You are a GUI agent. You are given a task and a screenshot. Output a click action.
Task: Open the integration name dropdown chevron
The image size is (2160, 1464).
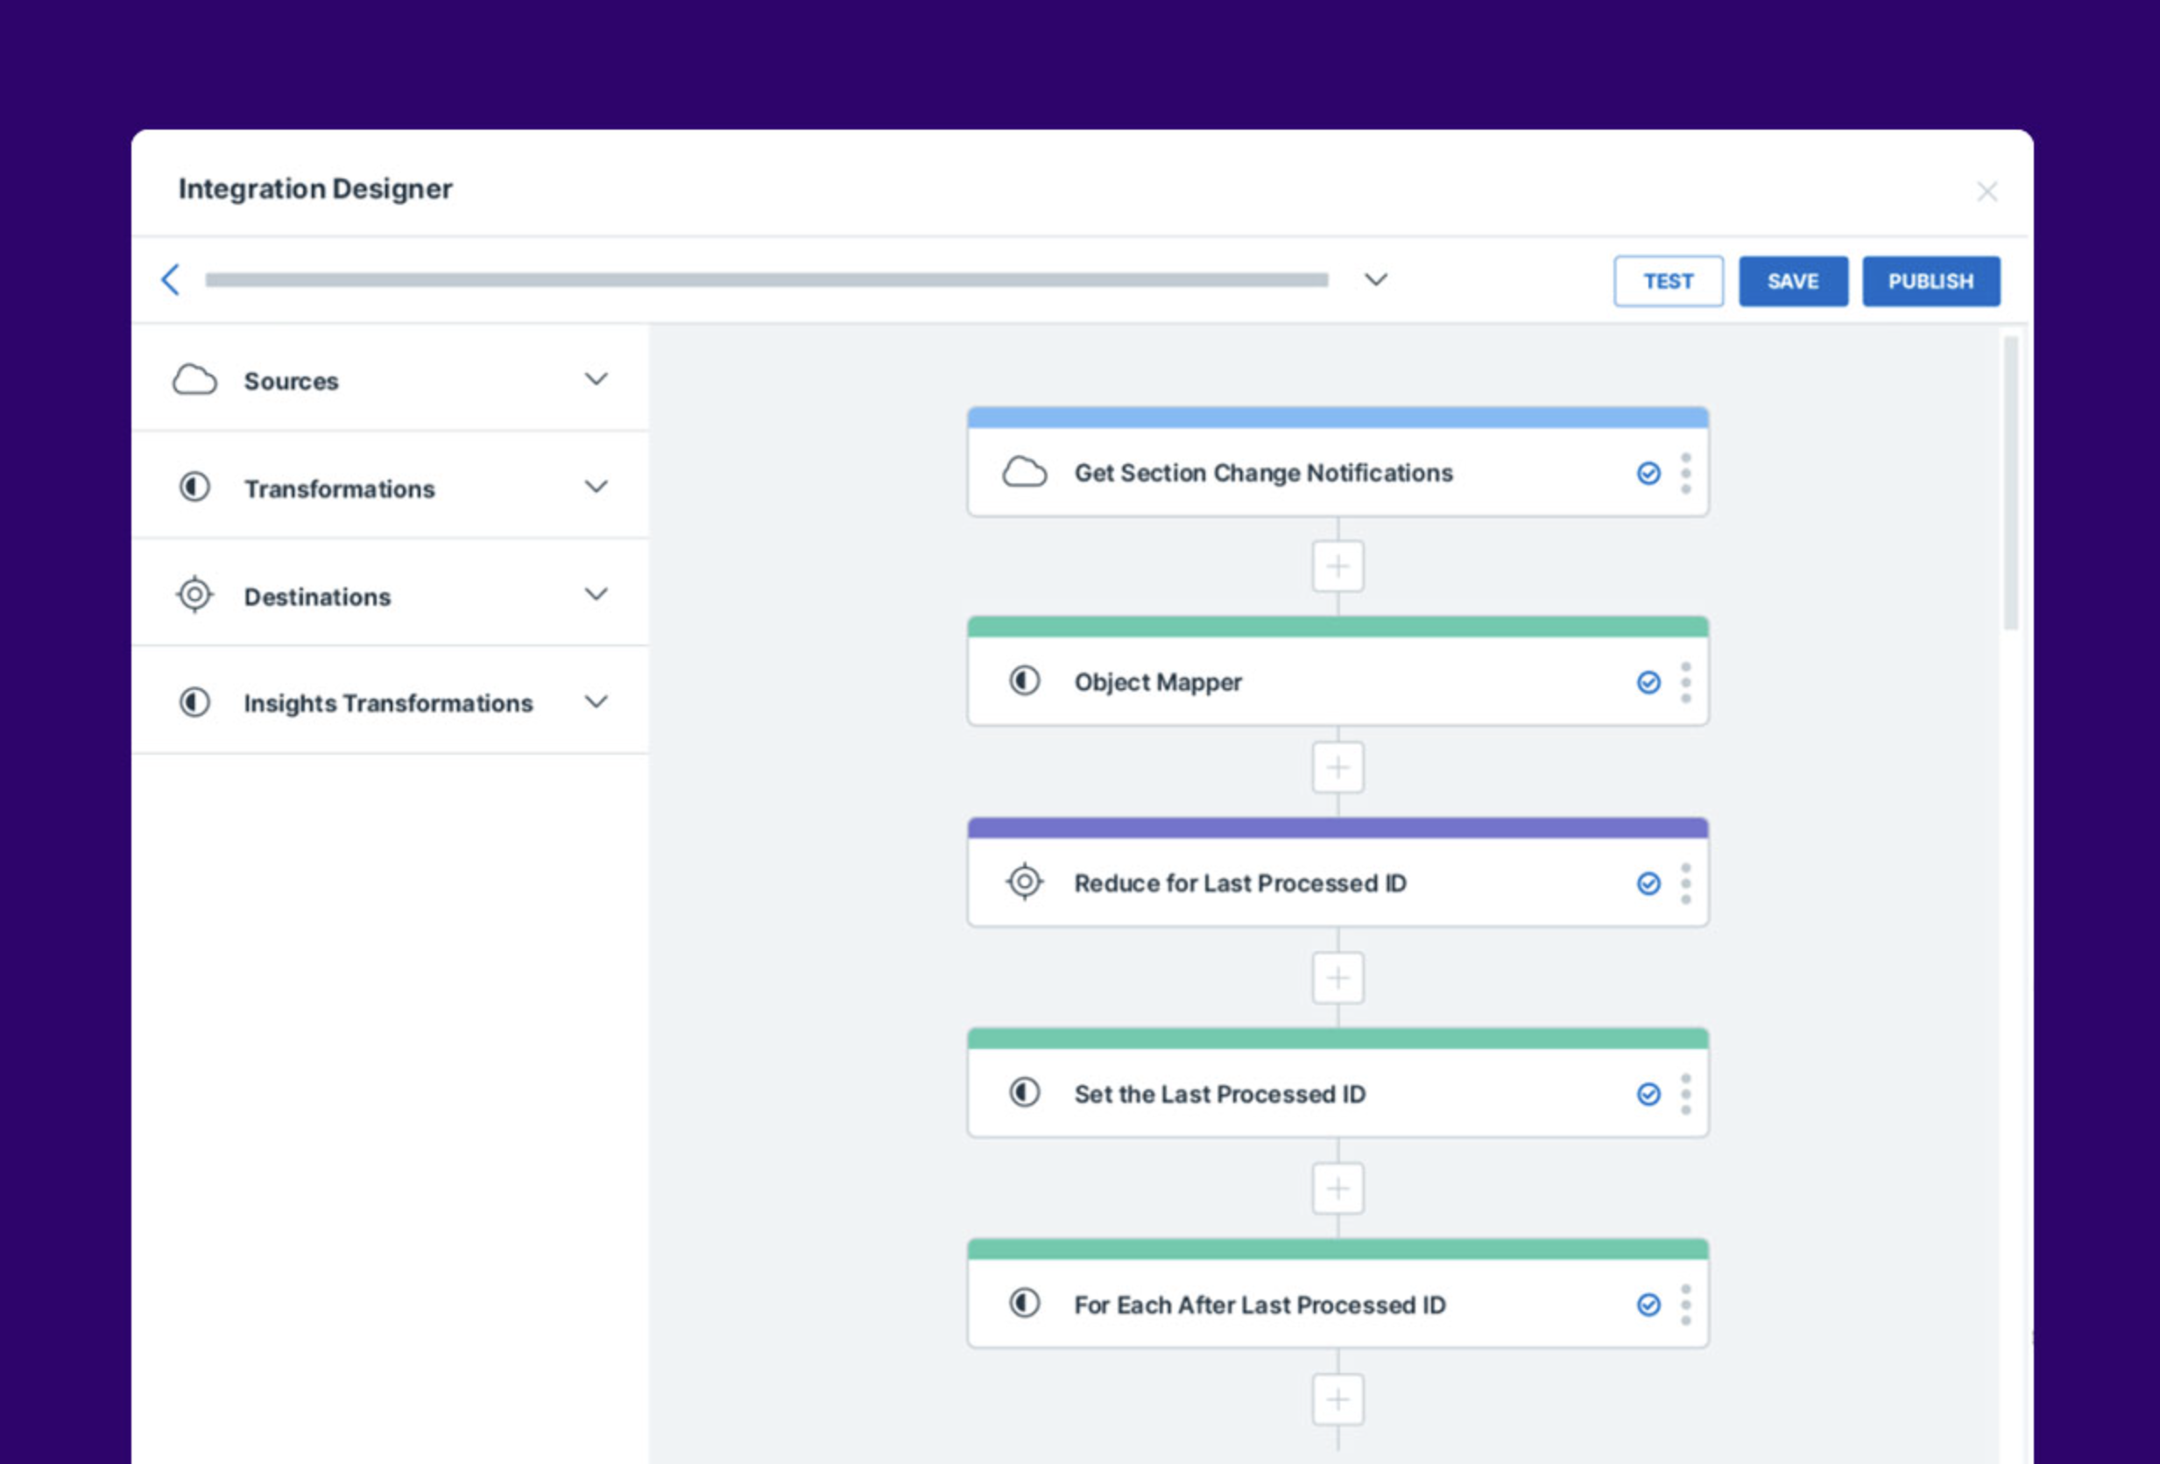click(x=1375, y=279)
